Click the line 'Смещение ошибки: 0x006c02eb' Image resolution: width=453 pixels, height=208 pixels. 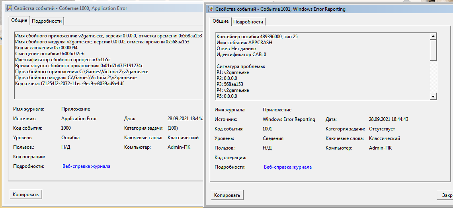50,54
